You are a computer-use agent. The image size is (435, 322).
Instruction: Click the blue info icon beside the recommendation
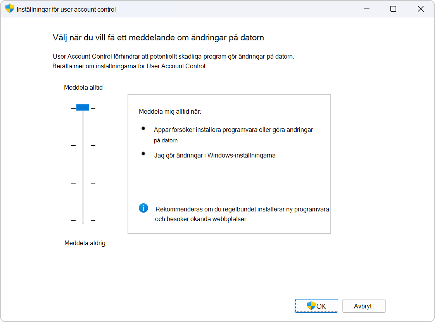coord(143,208)
